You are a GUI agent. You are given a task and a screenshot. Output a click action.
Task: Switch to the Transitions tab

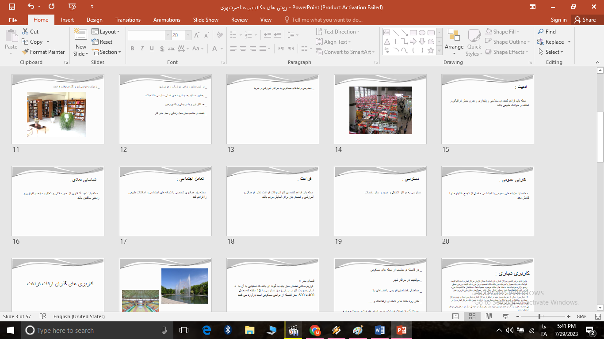click(128, 20)
